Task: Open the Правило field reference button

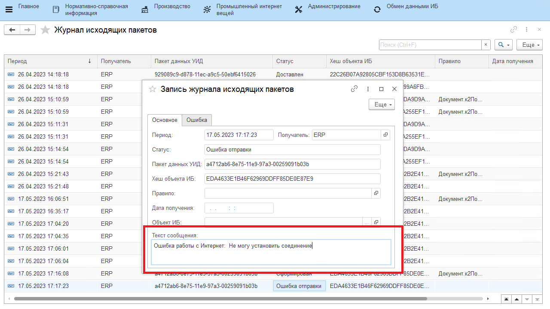Action: [x=376, y=193]
